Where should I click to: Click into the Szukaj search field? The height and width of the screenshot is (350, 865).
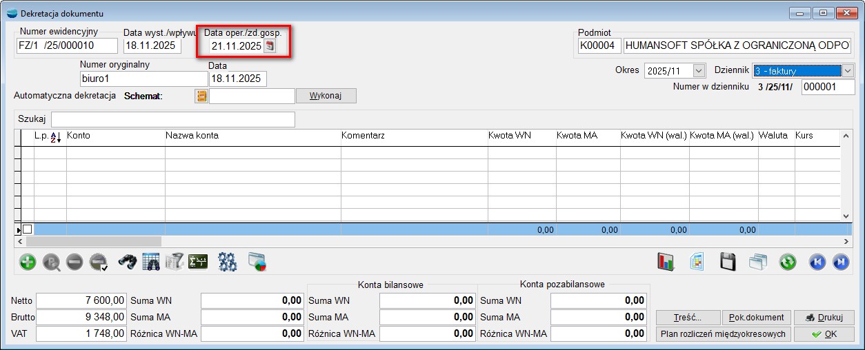tap(172, 119)
